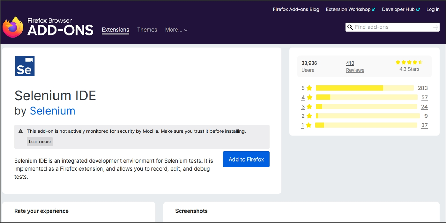This screenshot has height=223, width=446.
Task: Open 283 five-star reviews count
Action: [x=423, y=88]
